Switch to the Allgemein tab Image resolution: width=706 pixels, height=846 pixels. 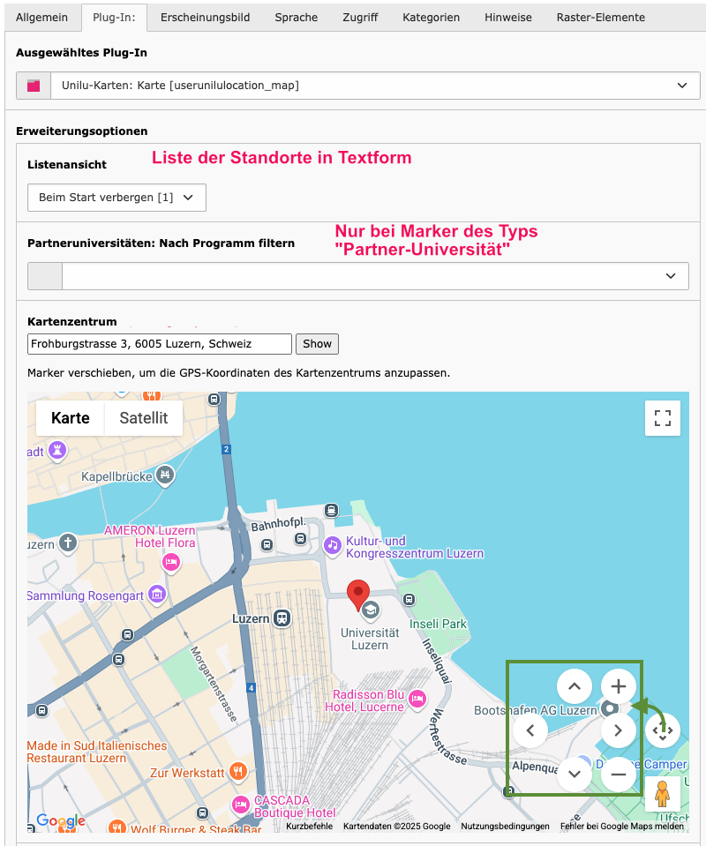tap(41, 18)
